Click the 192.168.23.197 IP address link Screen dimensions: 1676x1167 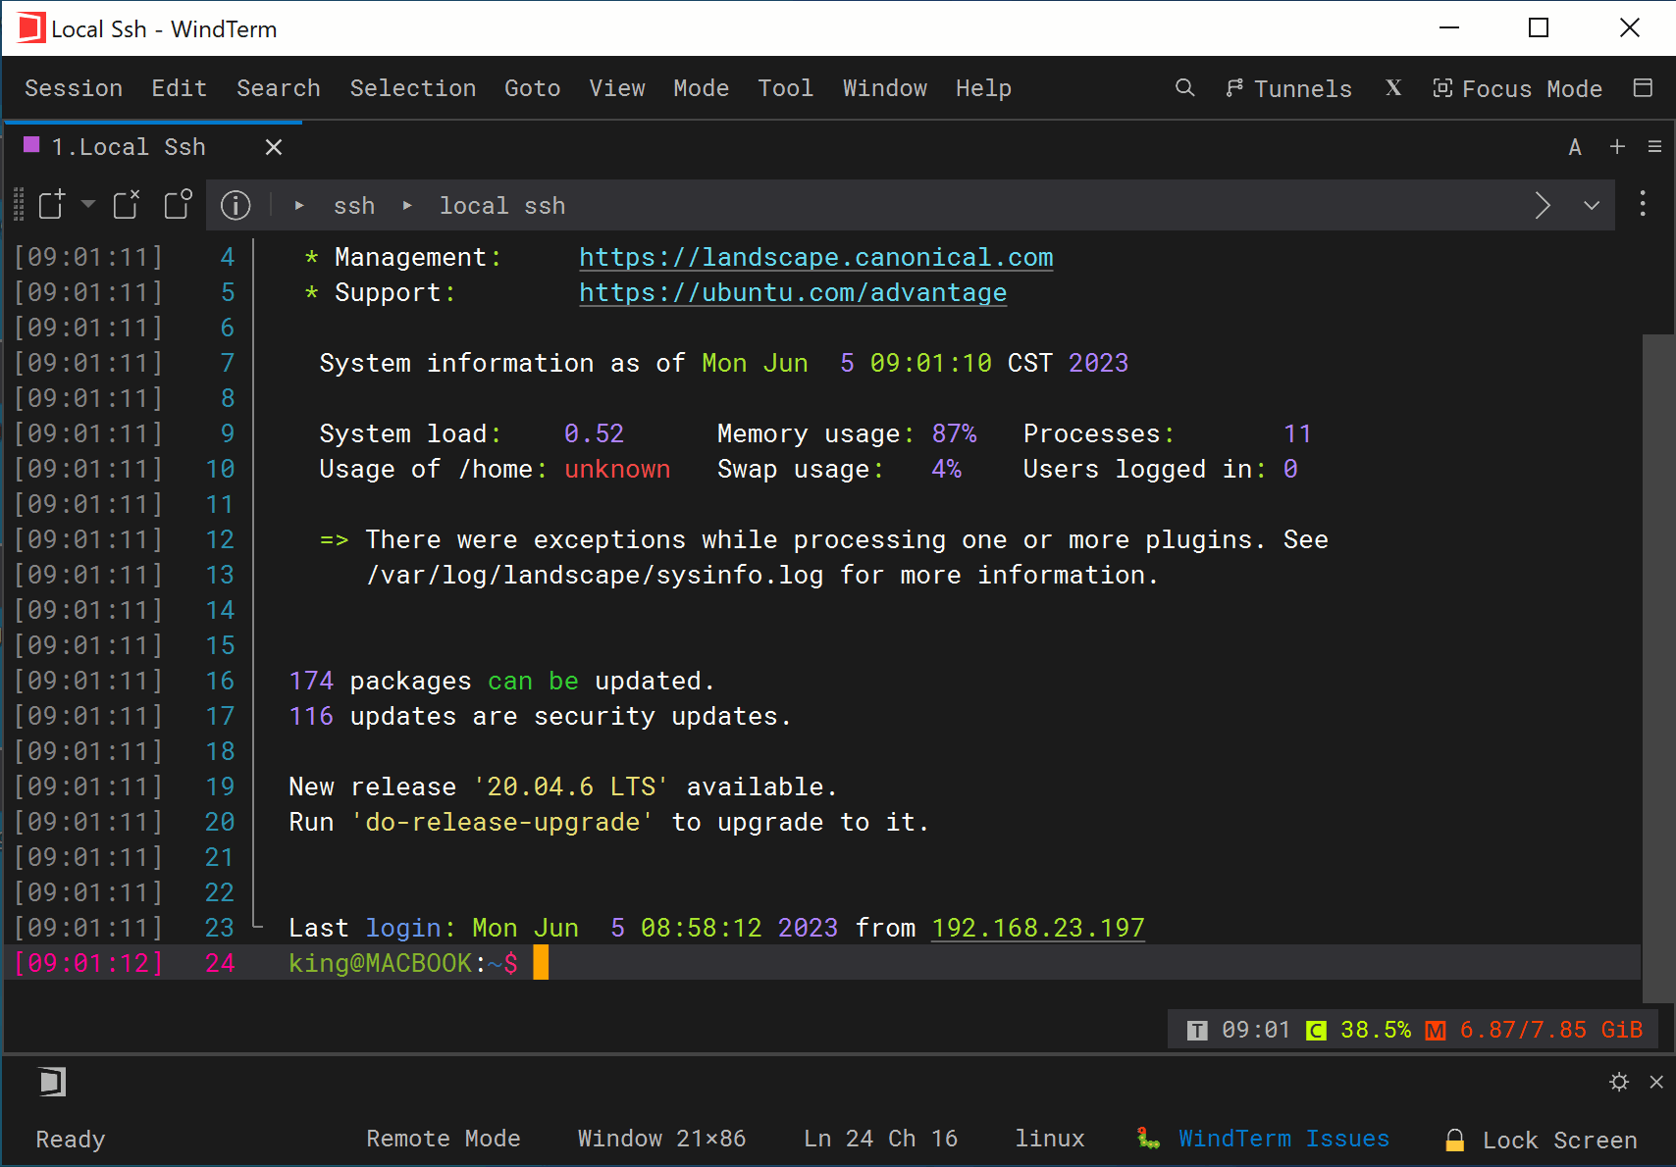click(1038, 928)
